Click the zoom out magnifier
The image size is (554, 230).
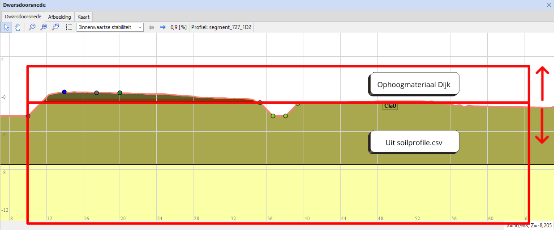43,27
